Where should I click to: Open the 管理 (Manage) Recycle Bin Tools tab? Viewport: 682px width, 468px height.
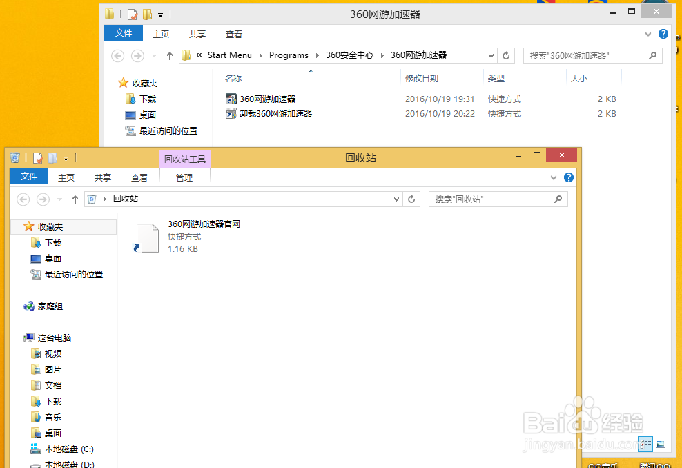click(x=184, y=177)
